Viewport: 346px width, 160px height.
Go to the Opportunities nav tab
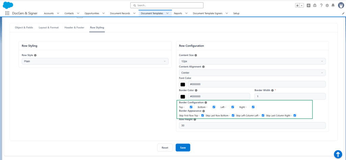92,13
